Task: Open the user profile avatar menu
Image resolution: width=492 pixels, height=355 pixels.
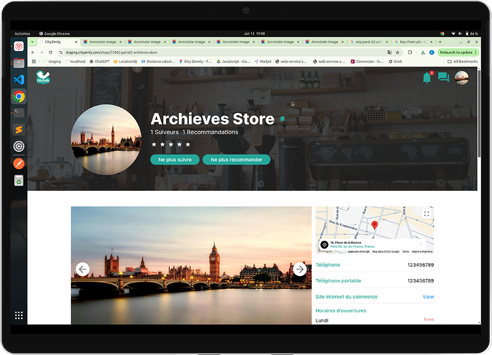Action: [x=462, y=78]
